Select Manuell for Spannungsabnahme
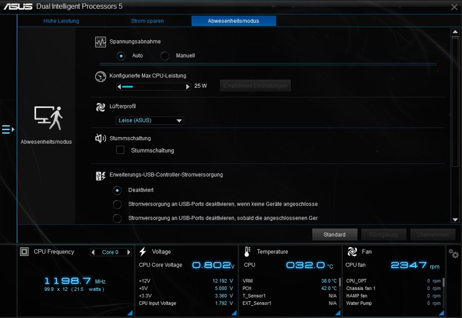This screenshot has width=462, height=318. (165, 56)
